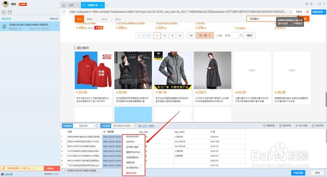Select the orange 综合 sort tab
This screenshot has width=327, height=177.
pyautogui.click(x=79, y=19)
